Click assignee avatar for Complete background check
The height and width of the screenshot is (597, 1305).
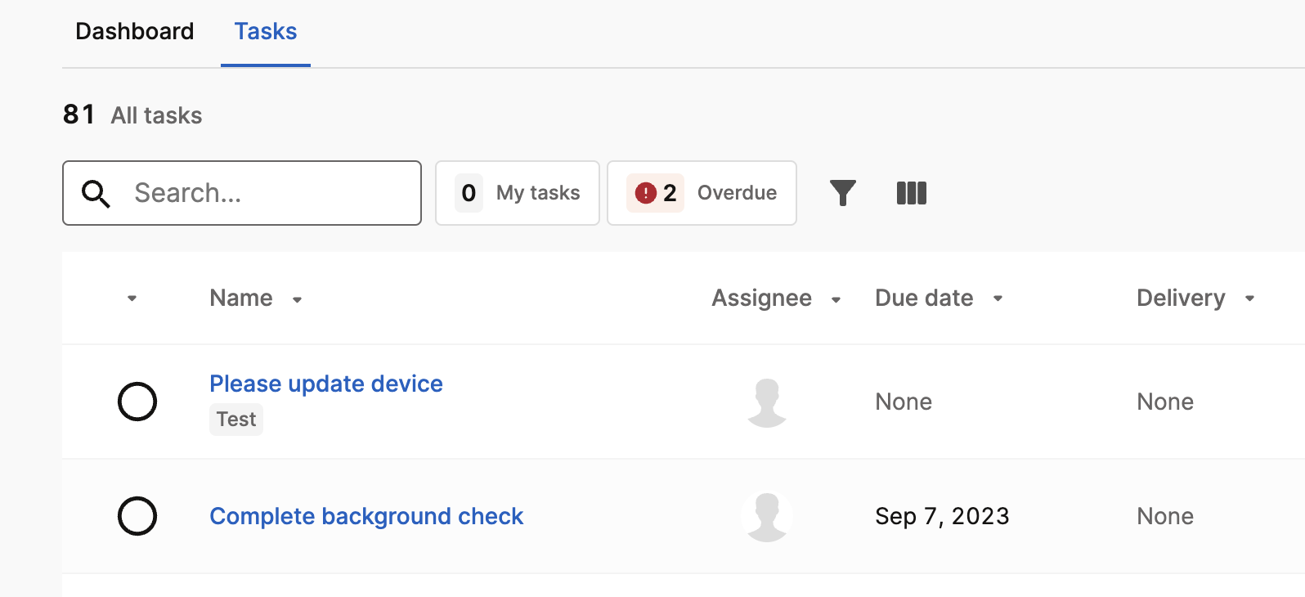point(767,517)
